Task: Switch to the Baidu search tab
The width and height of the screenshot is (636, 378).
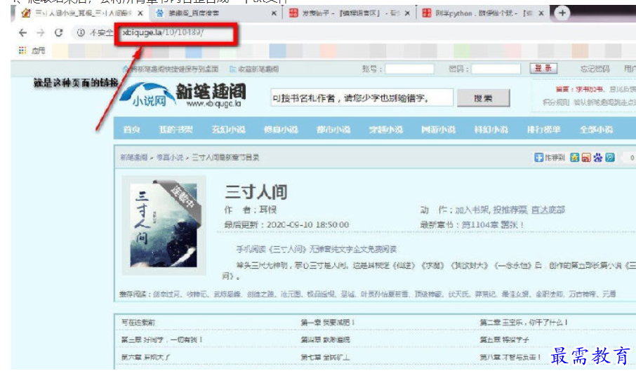Action: (x=214, y=13)
